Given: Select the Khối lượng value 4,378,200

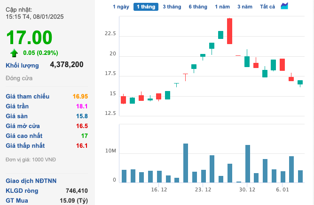Looking at the screenshot, I should [67, 65].
